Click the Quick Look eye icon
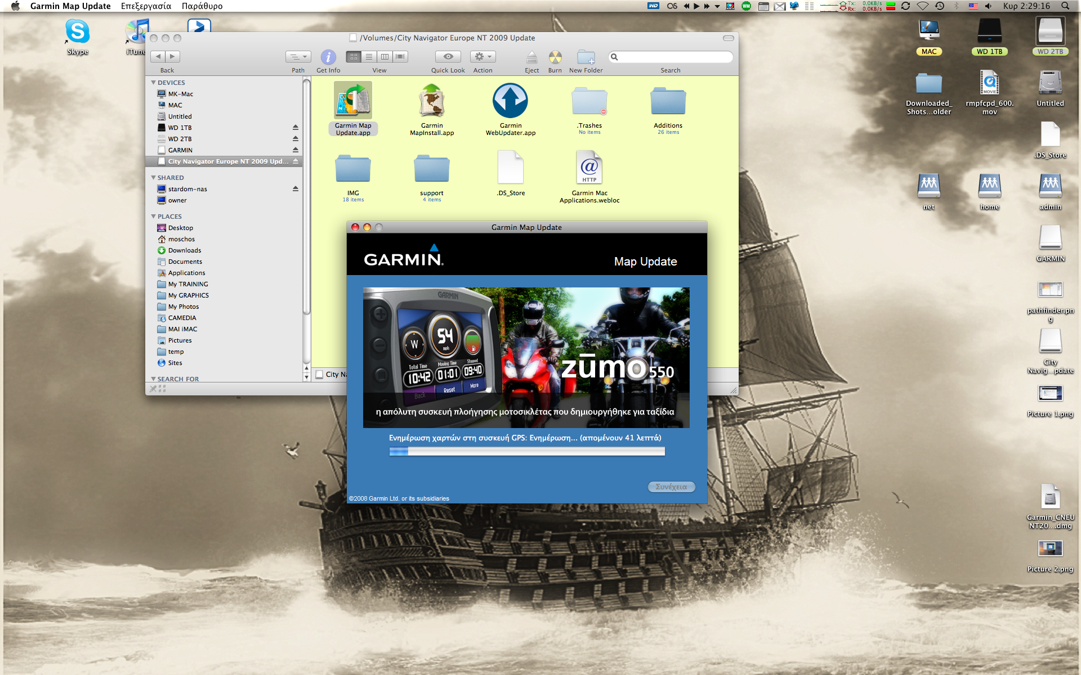This screenshot has width=1081, height=675. tap(448, 57)
